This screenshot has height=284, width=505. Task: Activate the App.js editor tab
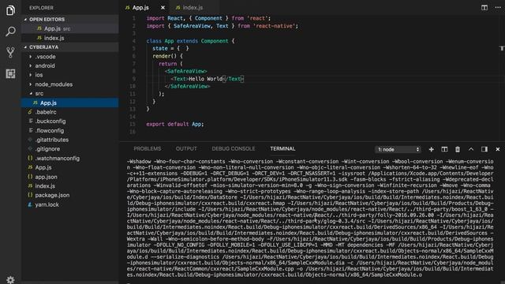[x=140, y=7]
